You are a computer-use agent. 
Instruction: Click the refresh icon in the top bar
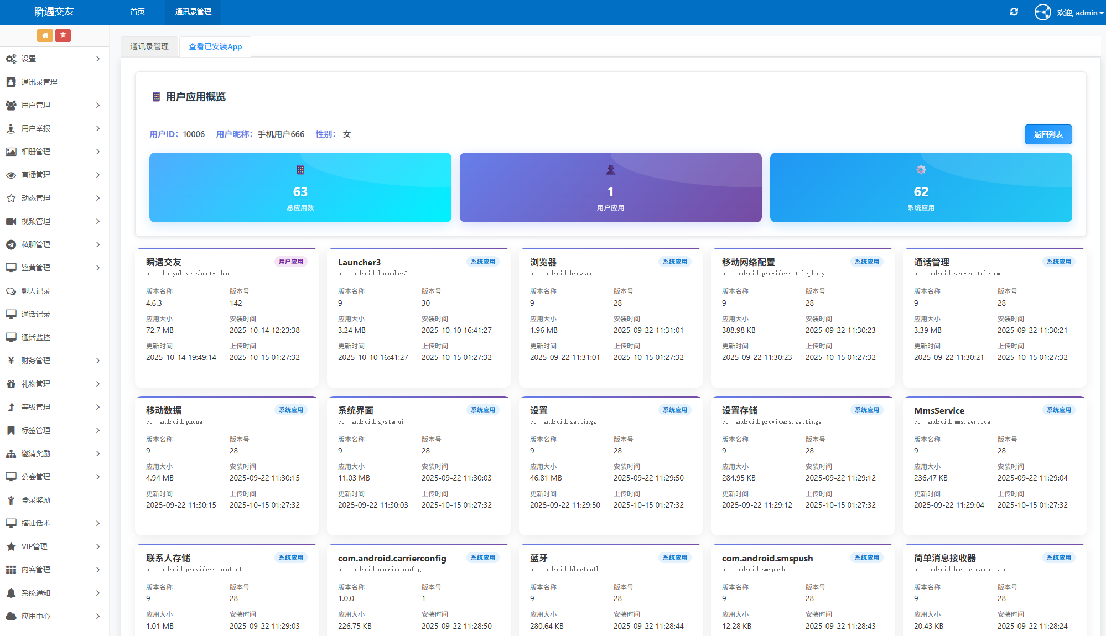point(1014,12)
